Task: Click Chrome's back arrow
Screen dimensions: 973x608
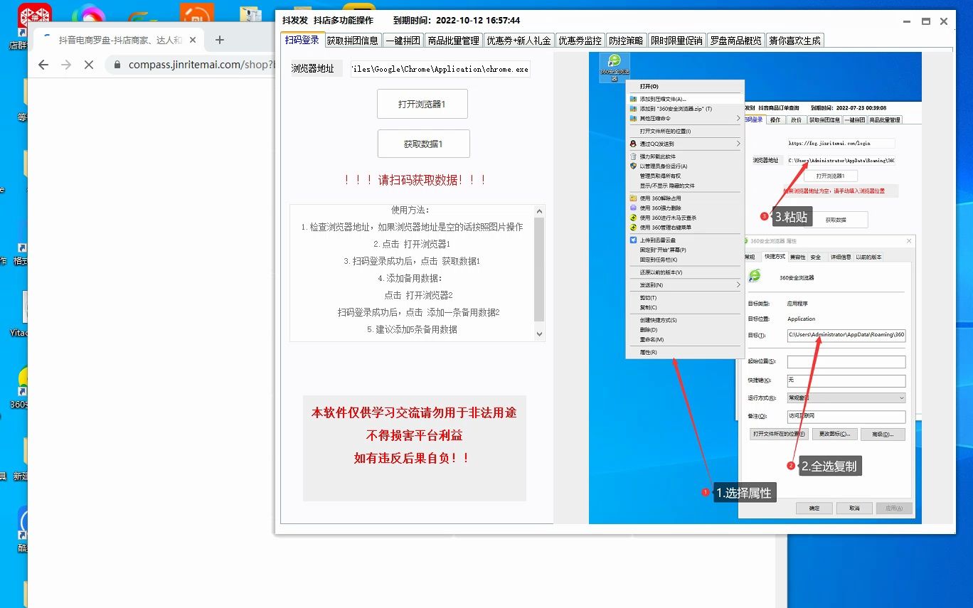Action: (x=43, y=65)
